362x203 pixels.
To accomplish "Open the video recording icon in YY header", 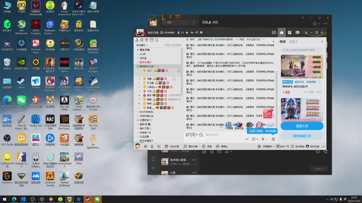I will [x=274, y=32].
